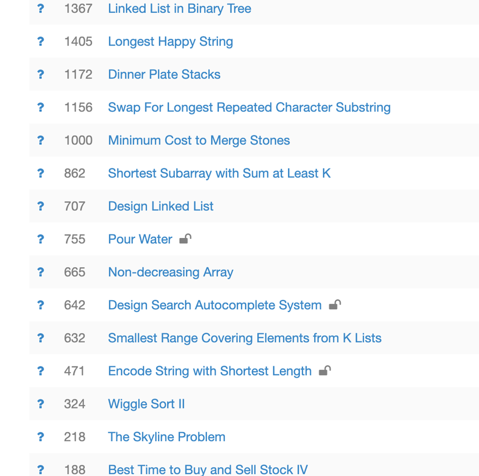Image resolution: width=479 pixels, height=476 pixels.
Task: Open the Dinner Plate Stacks problem
Action: [x=164, y=75]
